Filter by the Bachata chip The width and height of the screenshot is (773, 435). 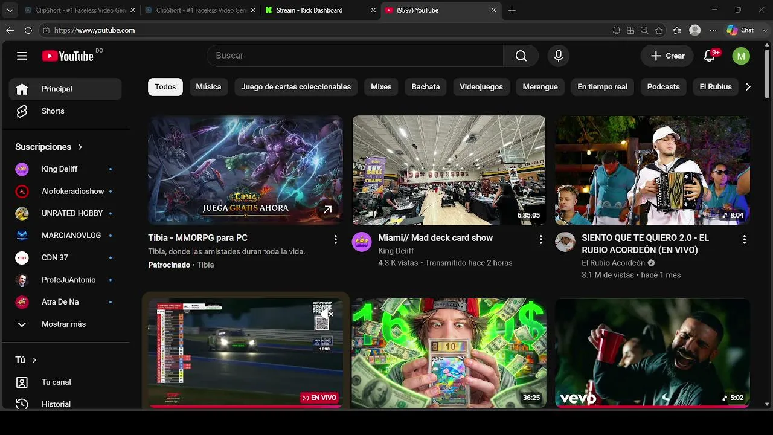tap(426, 87)
